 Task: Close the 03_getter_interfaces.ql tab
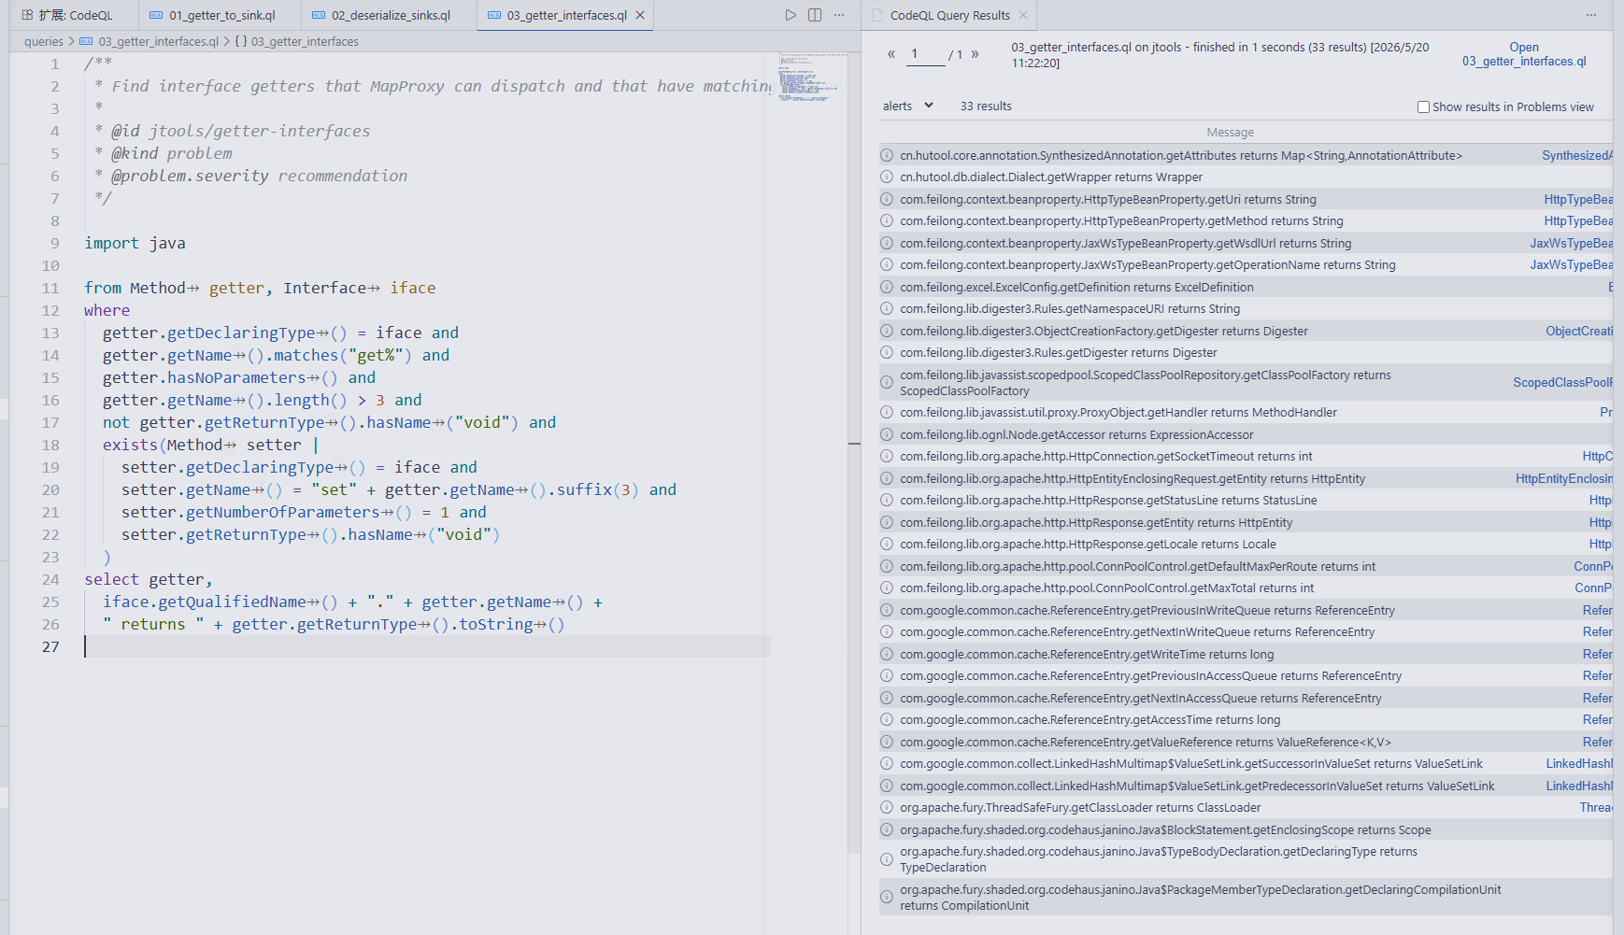pyautogui.click(x=640, y=15)
